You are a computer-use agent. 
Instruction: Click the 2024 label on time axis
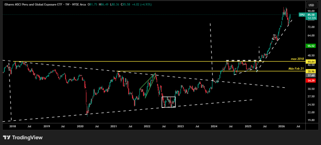tap(214, 126)
